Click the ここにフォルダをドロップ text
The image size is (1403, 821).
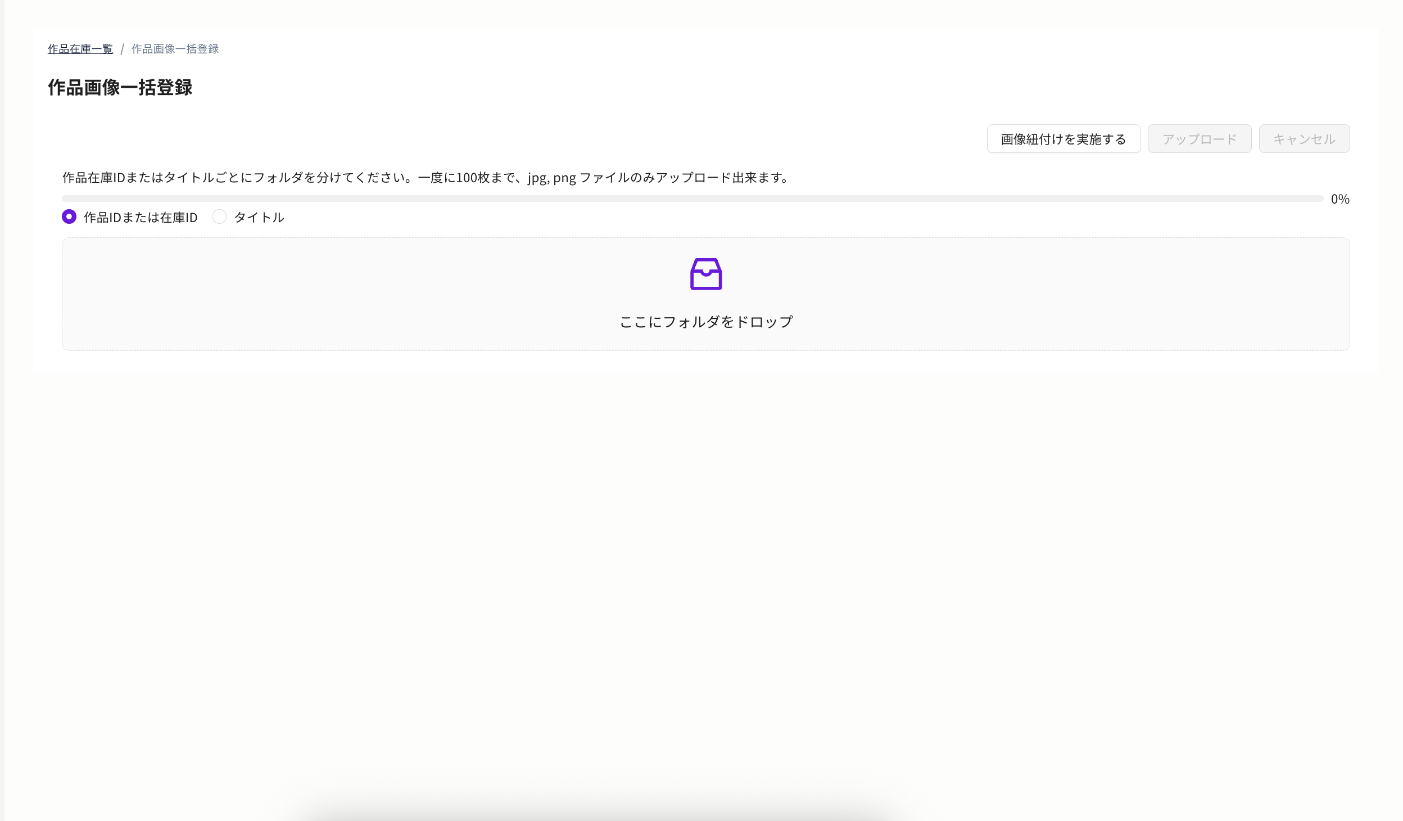705,322
